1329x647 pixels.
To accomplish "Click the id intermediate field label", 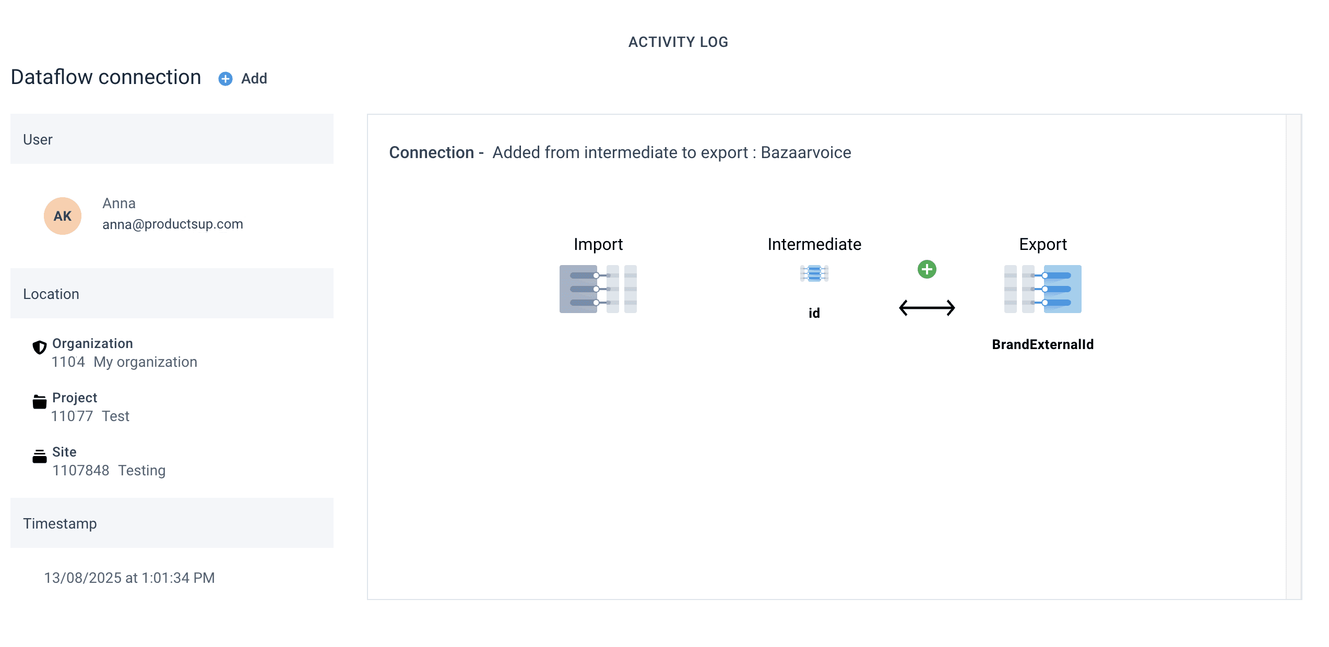I will coord(814,313).
